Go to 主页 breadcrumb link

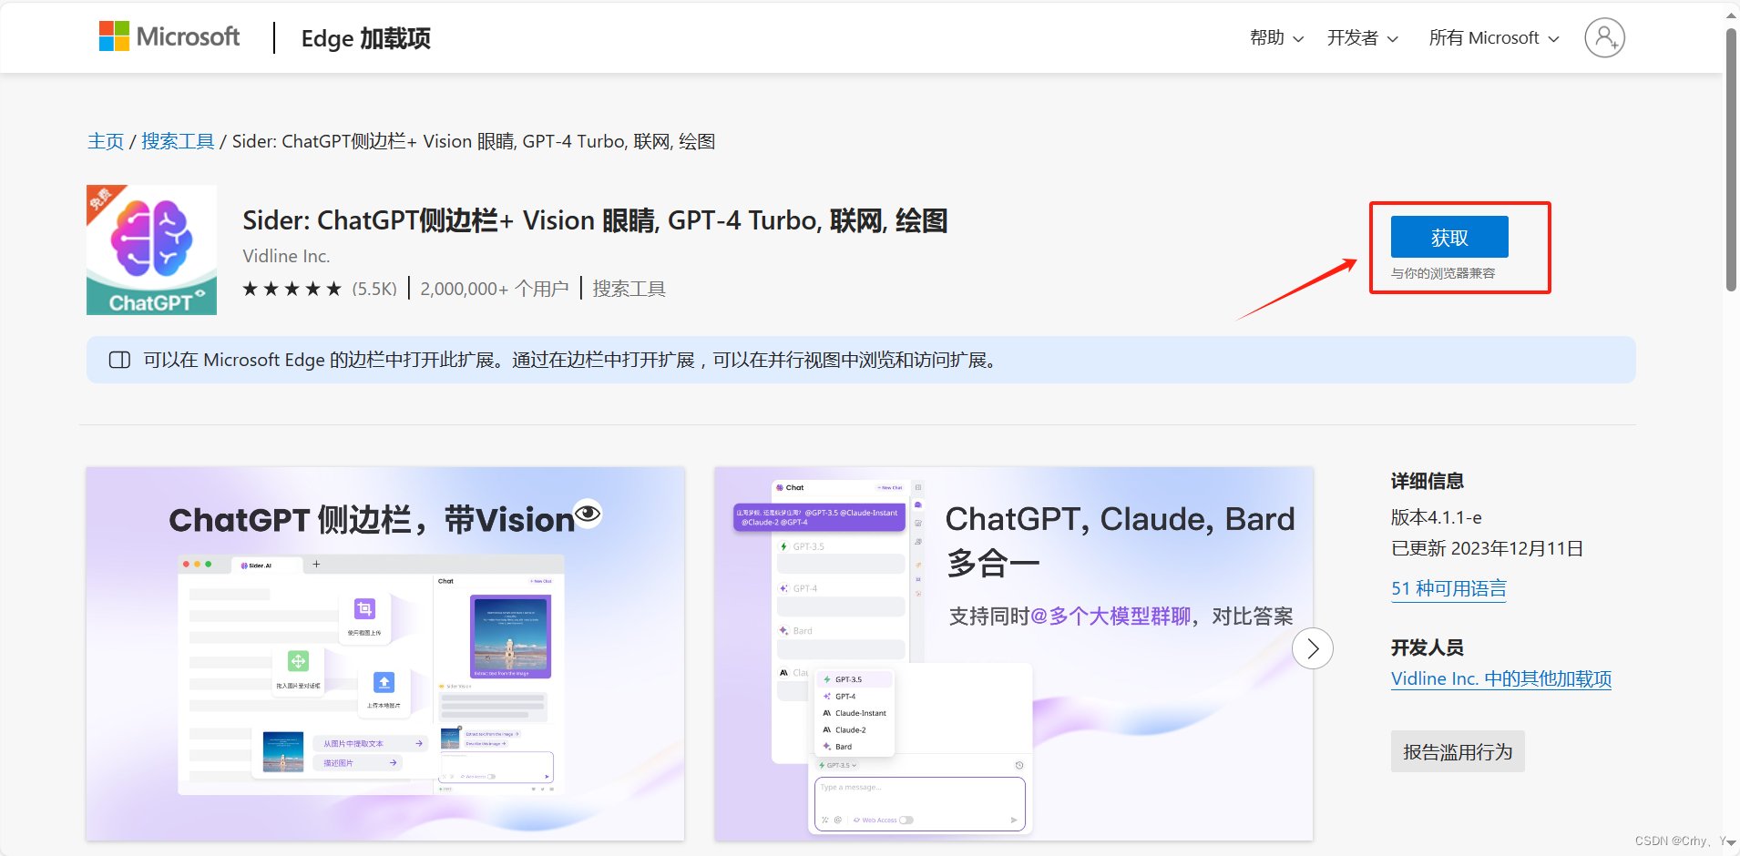106,141
